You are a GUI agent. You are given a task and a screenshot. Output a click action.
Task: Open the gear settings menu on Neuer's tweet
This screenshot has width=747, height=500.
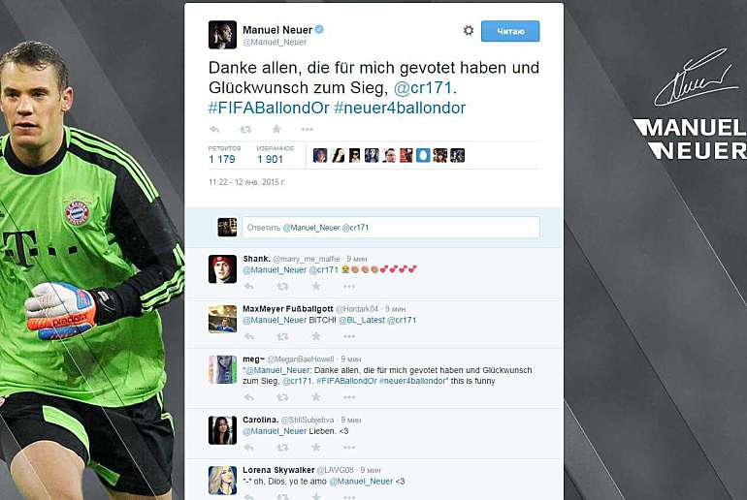pos(469,30)
